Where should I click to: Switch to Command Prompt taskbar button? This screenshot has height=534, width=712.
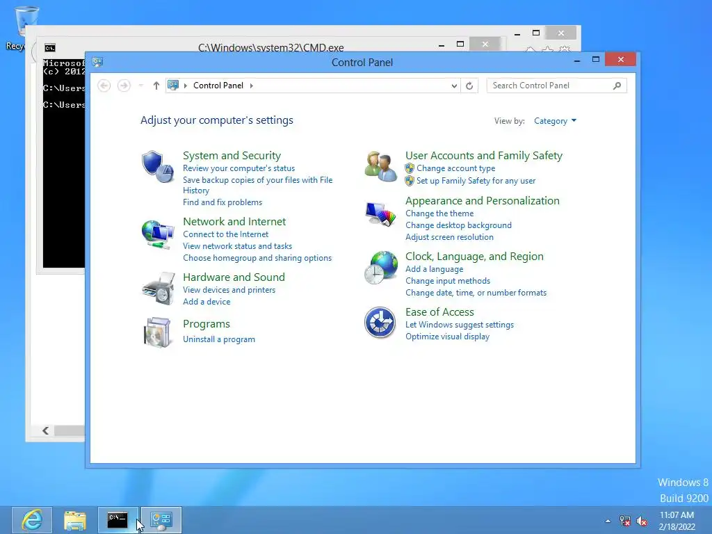point(118,520)
